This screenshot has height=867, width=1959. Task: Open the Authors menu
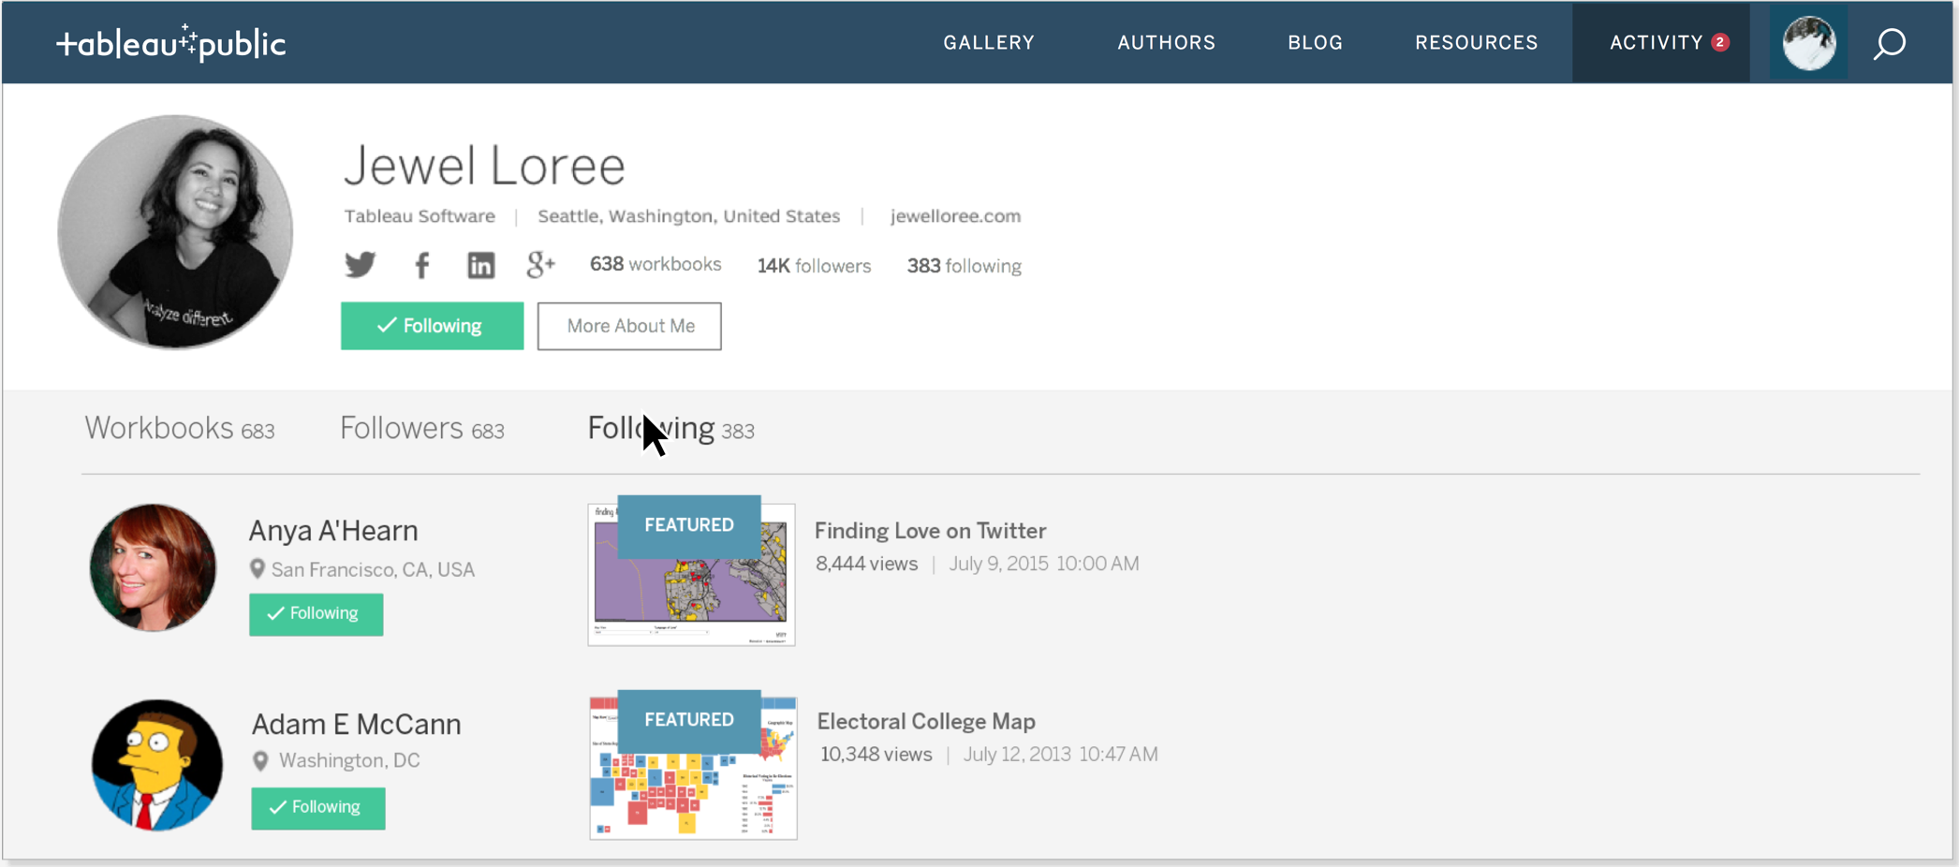point(1166,42)
